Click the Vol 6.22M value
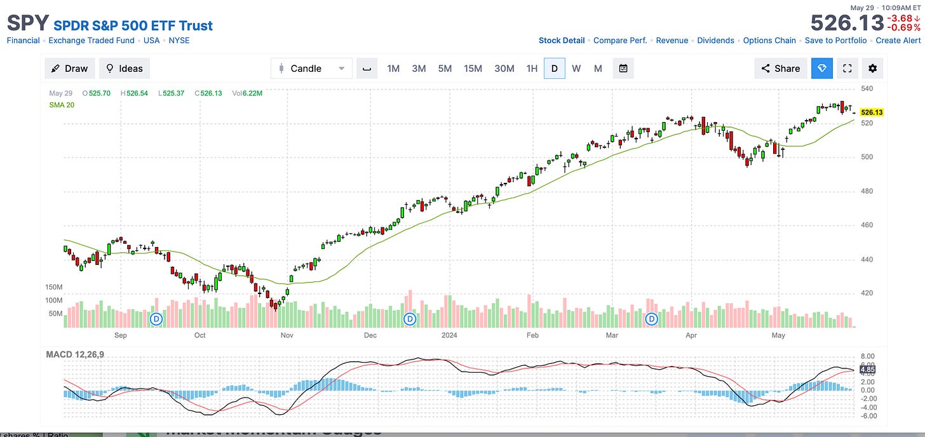Image resolution: width=925 pixels, height=437 pixels. 247,93
